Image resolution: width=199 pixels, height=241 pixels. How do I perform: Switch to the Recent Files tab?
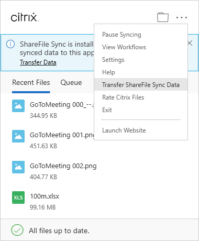pos(31,82)
